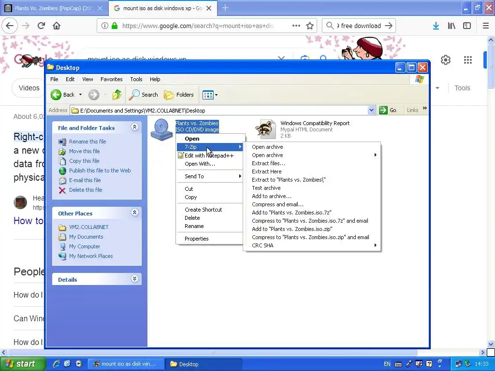Viewport: 495px width, 371px height.
Task: Click E-mail this file task
Action: [85, 180]
